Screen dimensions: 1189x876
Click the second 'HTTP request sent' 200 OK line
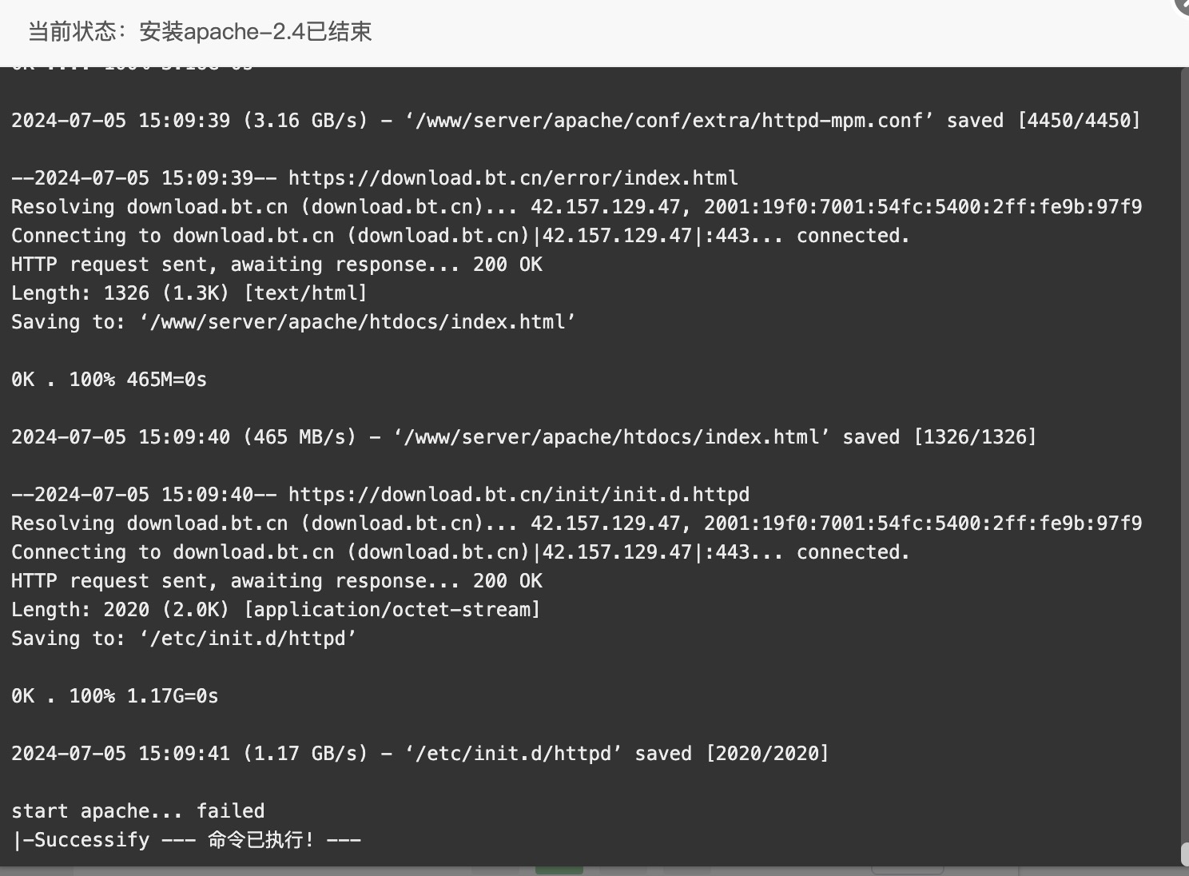pos(276,581)
